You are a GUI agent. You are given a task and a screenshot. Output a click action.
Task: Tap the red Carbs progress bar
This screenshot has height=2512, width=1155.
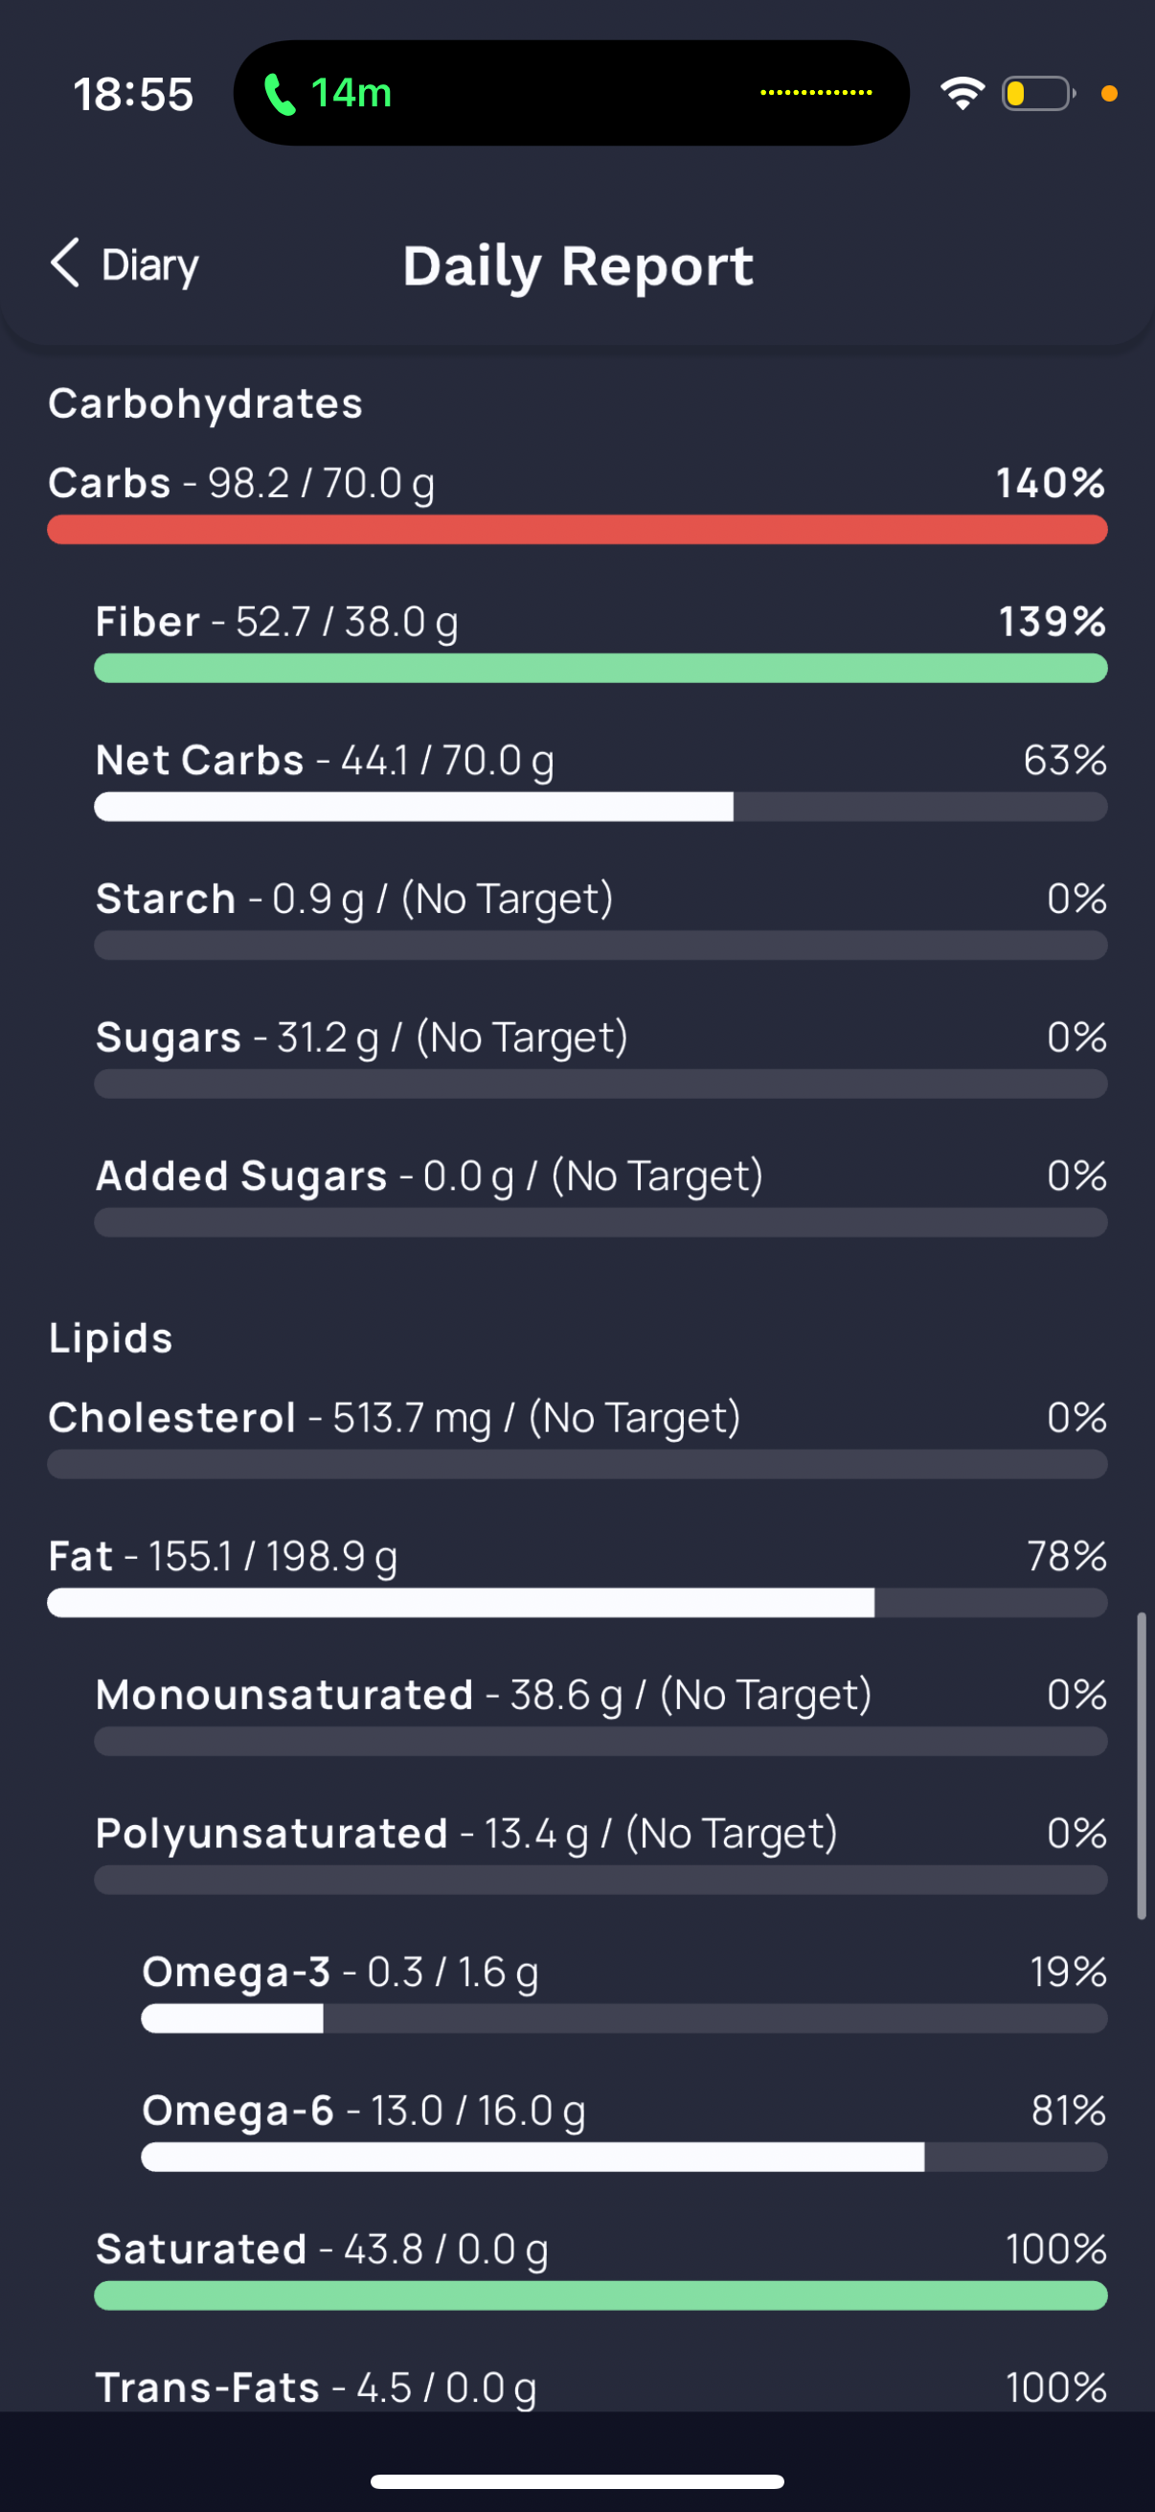[577, 530]
